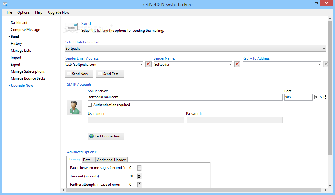Open History in the sidebar

tap(16, 44)
